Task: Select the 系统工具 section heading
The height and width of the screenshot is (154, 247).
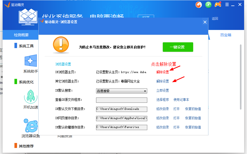Action: [26, 46]
